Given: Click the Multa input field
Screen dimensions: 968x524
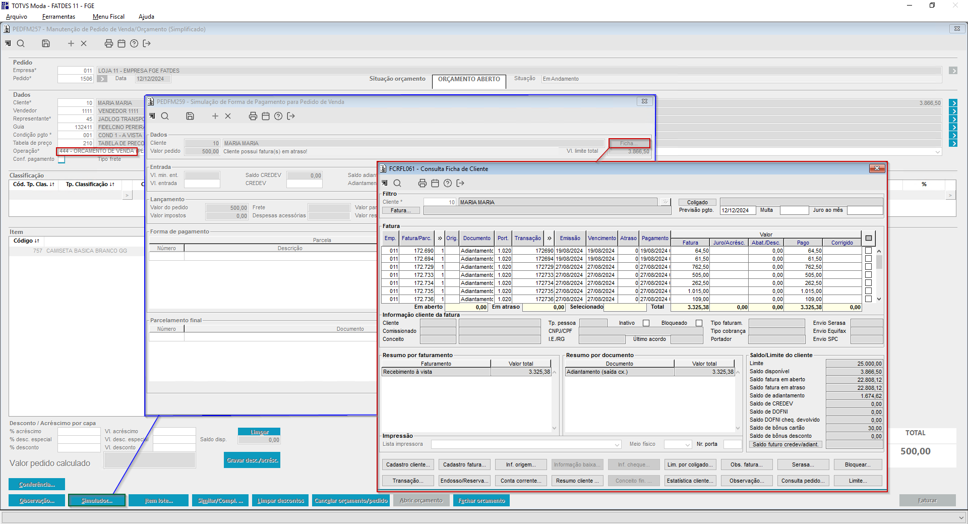Looking at the screenshot, I should [795, 210].
